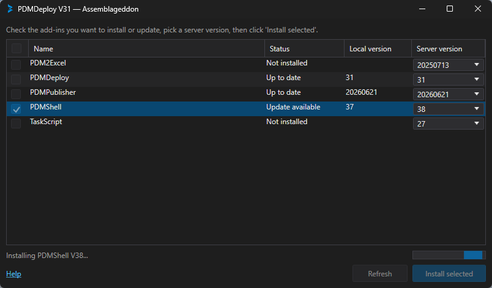
Task: Open PDMDeploy server version dropdown 31
Action: 448,79
